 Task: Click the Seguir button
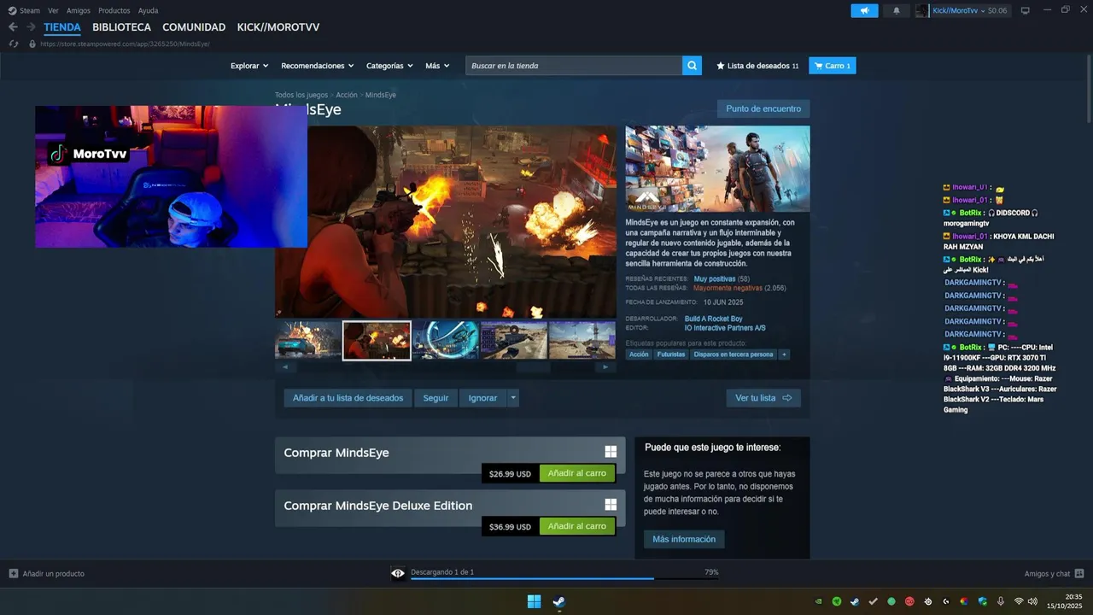click(435, 397)
